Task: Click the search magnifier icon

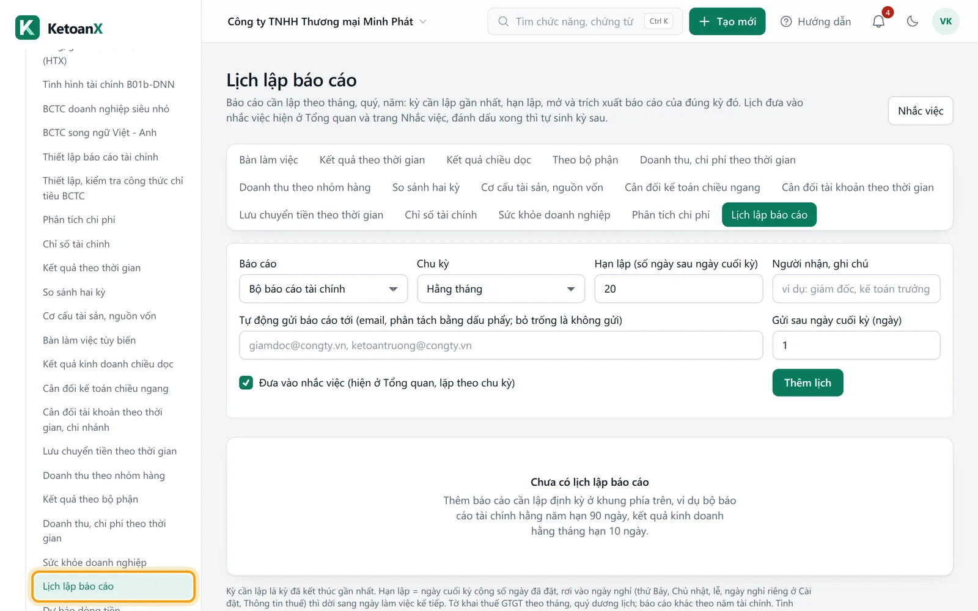Action: point(503,21)
